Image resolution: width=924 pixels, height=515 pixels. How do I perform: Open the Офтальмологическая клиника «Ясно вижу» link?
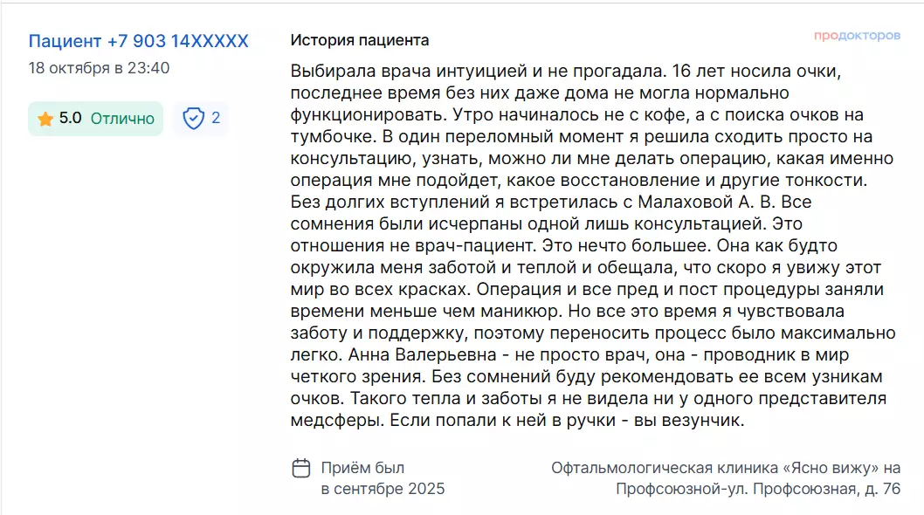tap(725, 468)
